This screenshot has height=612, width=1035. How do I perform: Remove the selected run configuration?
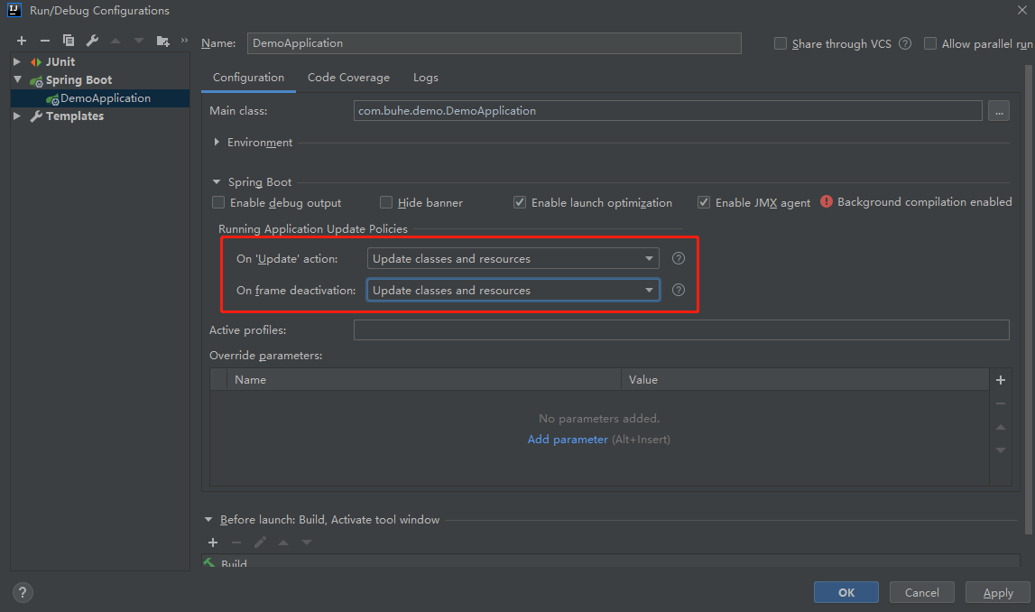(x=45, y=41)
